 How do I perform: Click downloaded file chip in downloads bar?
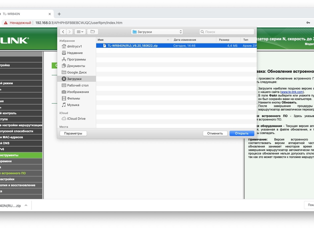coord(10,206)
